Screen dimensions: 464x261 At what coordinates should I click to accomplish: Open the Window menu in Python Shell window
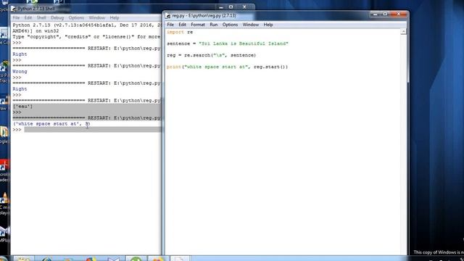[96, 17]
